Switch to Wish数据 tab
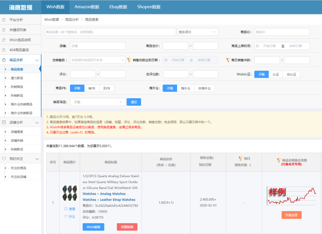 (x=55, y=7)
